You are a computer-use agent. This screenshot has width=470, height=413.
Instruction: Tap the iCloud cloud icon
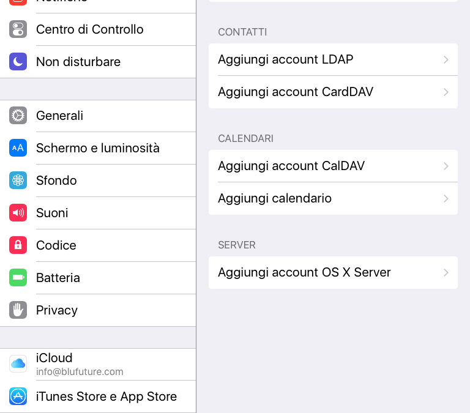click(x=18, y=363)
